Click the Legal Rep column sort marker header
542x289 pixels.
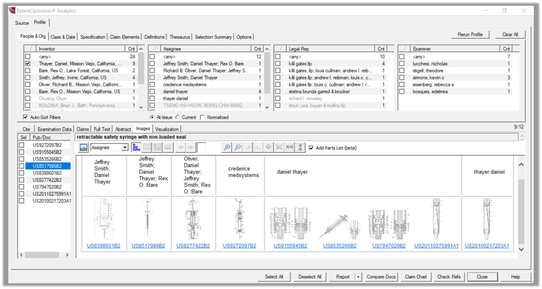click(281, 49)
